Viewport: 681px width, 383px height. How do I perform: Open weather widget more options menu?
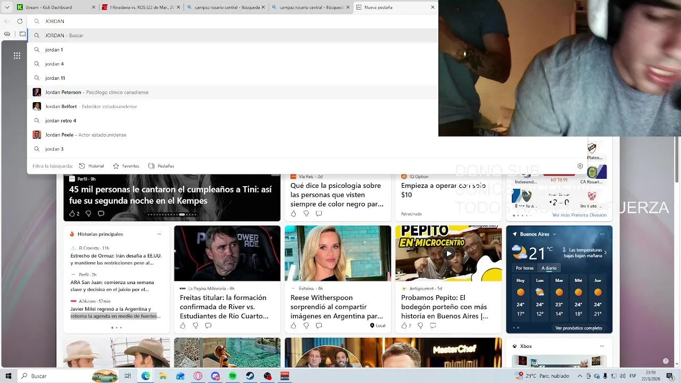pyautogui.click(x=602, y=234)
